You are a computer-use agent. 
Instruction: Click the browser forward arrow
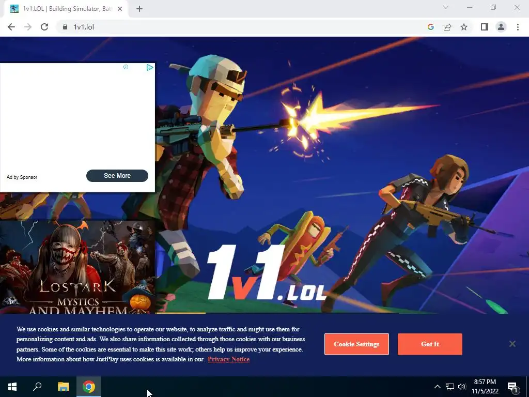click(x=28, y=27)
